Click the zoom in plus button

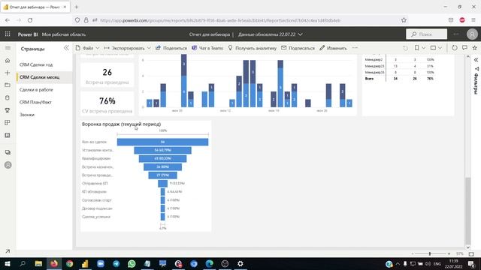449,253
